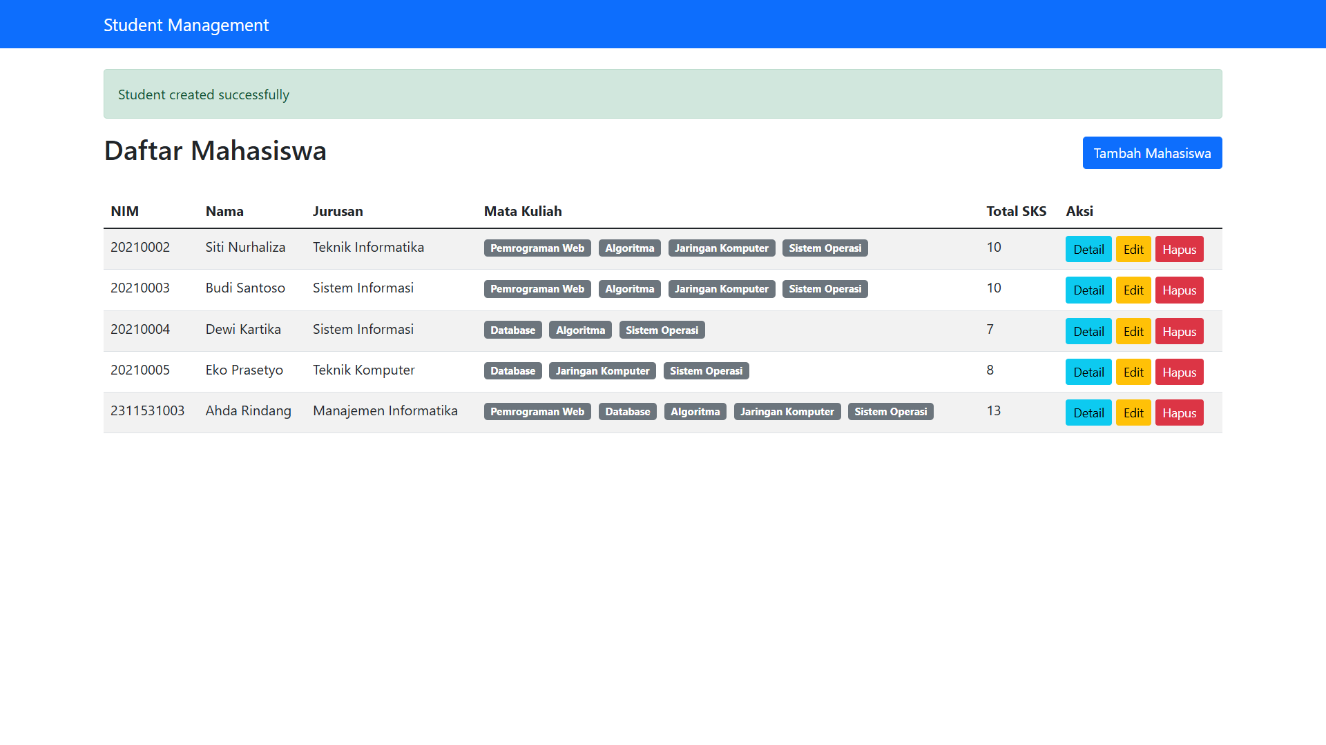The height and width of the screenshot is (745, 1326).
Task: View Detail for Ahda Rindang
Action: tap(1088, 413)
